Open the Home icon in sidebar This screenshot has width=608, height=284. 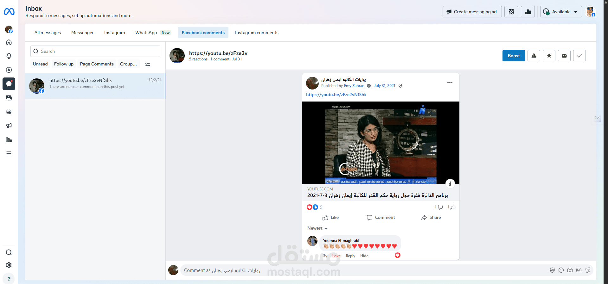[9, 42]
